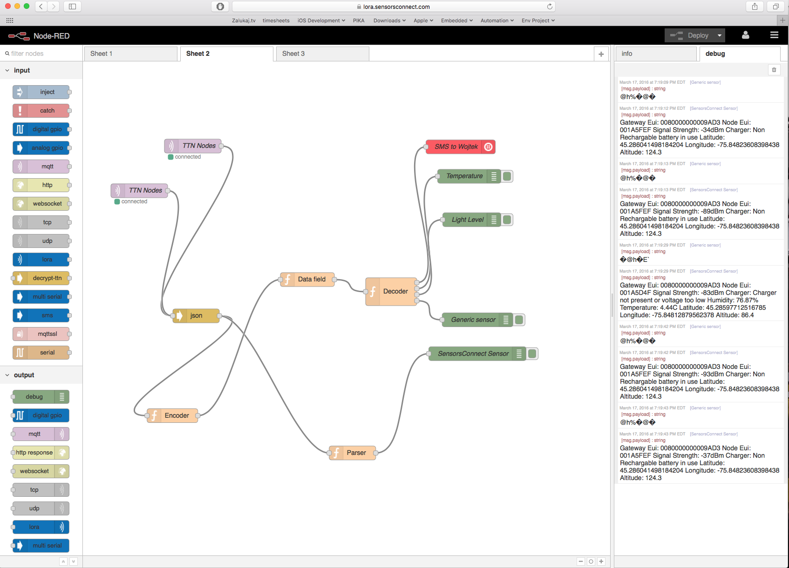Collapse all palette categories arrow
This screenshot has height=568, width=789.
(64, 561)
